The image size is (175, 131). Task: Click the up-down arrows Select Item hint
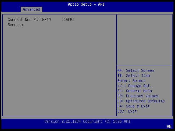(x=134, y=76)
